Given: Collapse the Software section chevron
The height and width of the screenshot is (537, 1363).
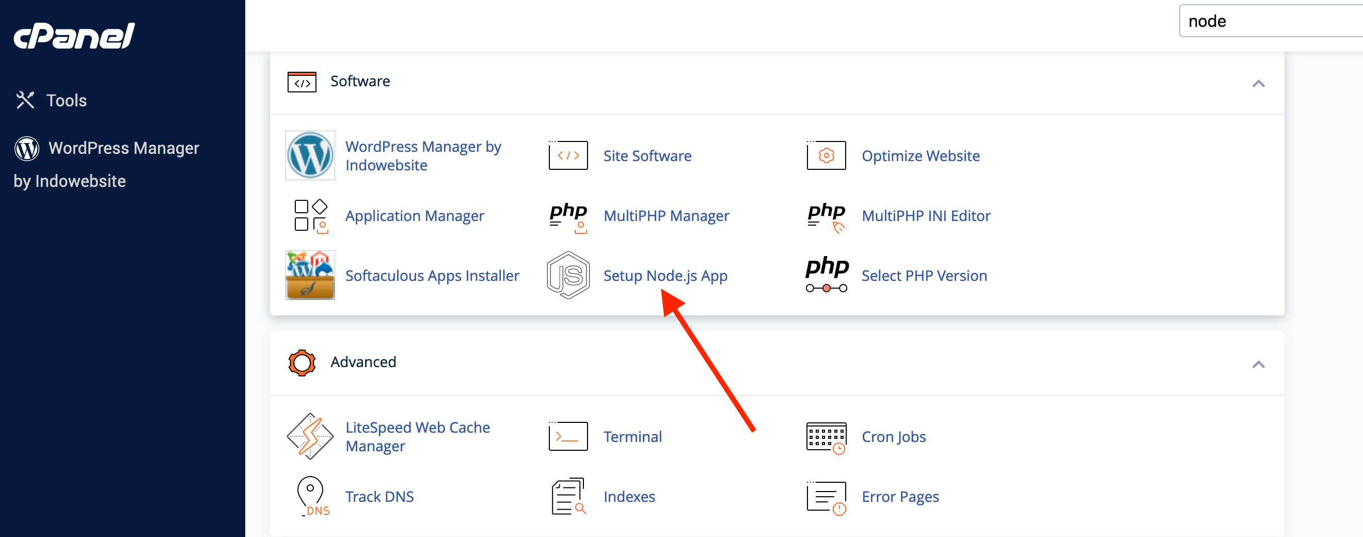Looking at the screenshot, I should [1258, 84].
